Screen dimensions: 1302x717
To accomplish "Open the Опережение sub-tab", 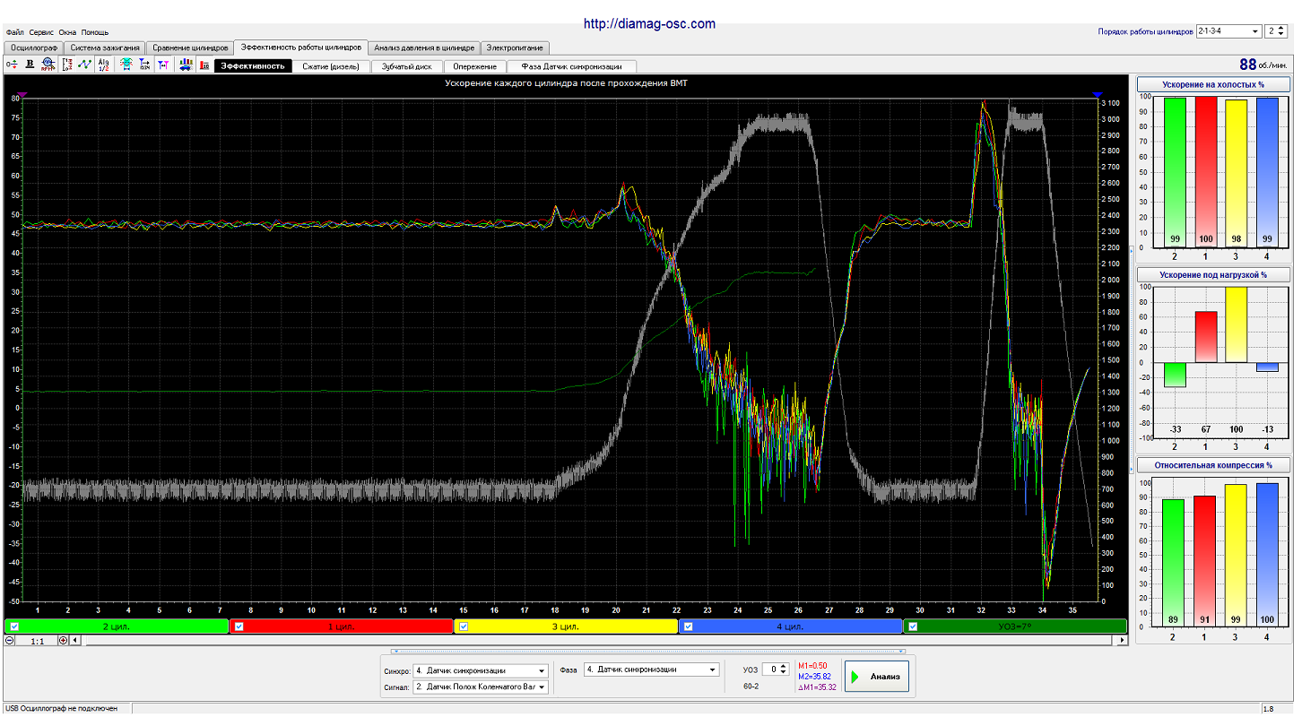I will point(474,66).
